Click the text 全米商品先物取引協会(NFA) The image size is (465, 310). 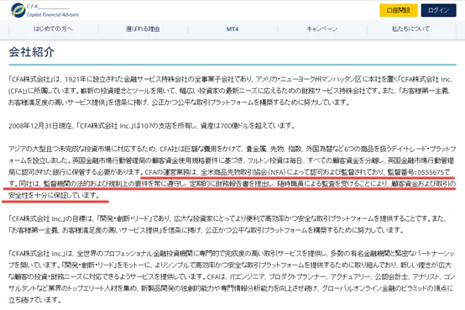243,172
